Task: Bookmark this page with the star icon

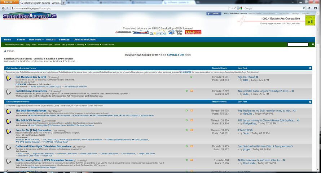Action: point(229,8)
